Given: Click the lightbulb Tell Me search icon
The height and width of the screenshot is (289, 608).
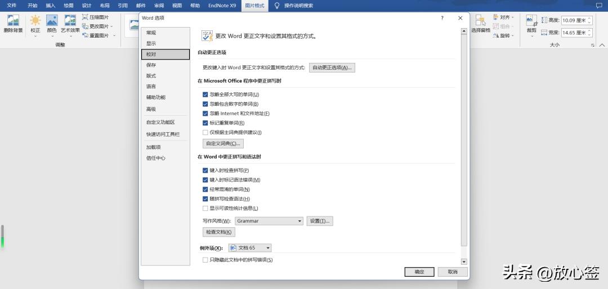Looking at the screenshot, I should pyautogui.click(x=277, y=6).
